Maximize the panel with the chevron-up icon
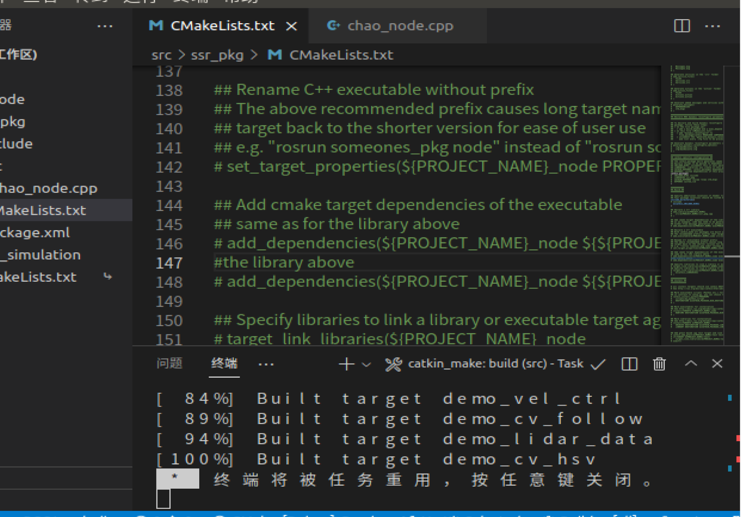This screenshot has width=741, height=517. 691,364
